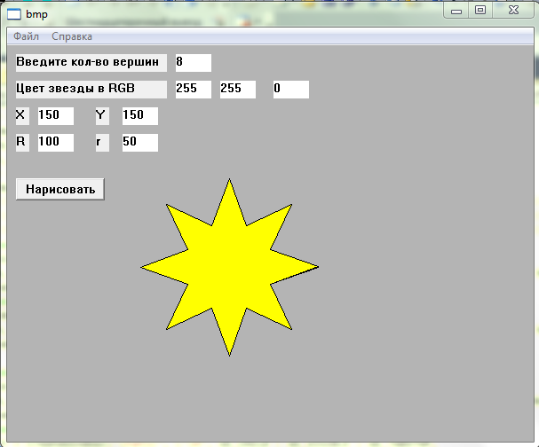Click the Нарисовать button

click(60, 189)
